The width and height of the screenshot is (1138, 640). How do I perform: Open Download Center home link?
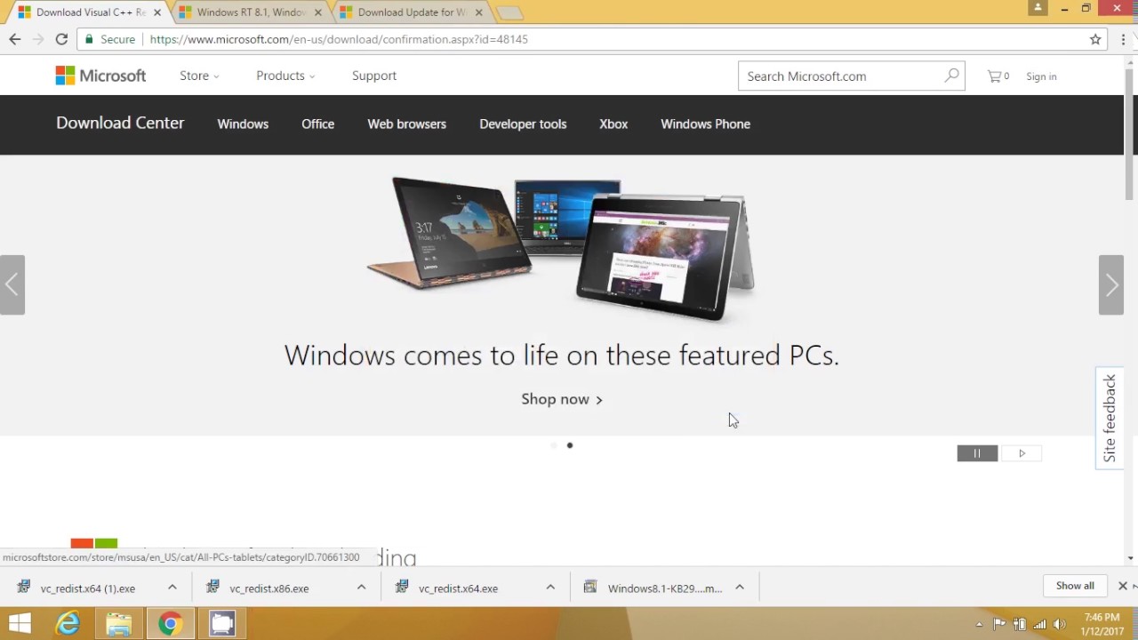[120, 124]
